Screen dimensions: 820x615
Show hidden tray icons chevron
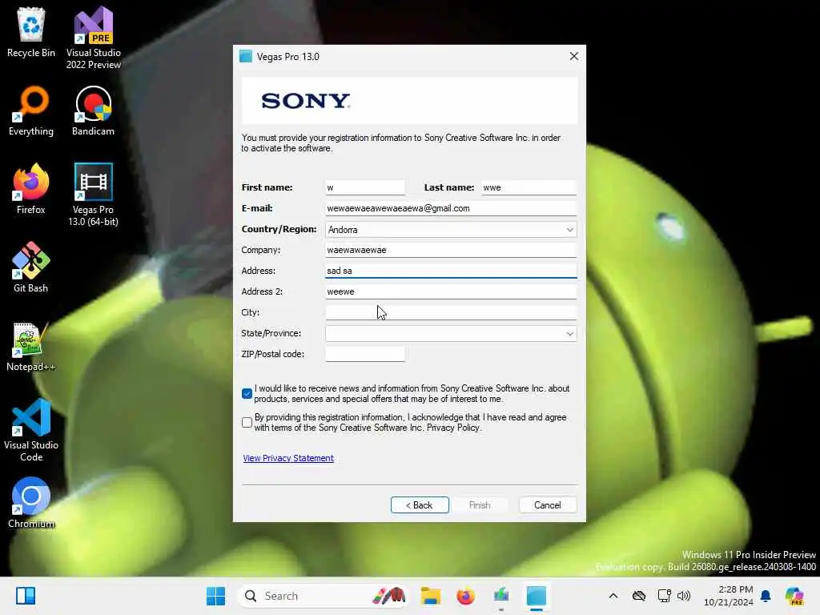(x=613, y=596)
